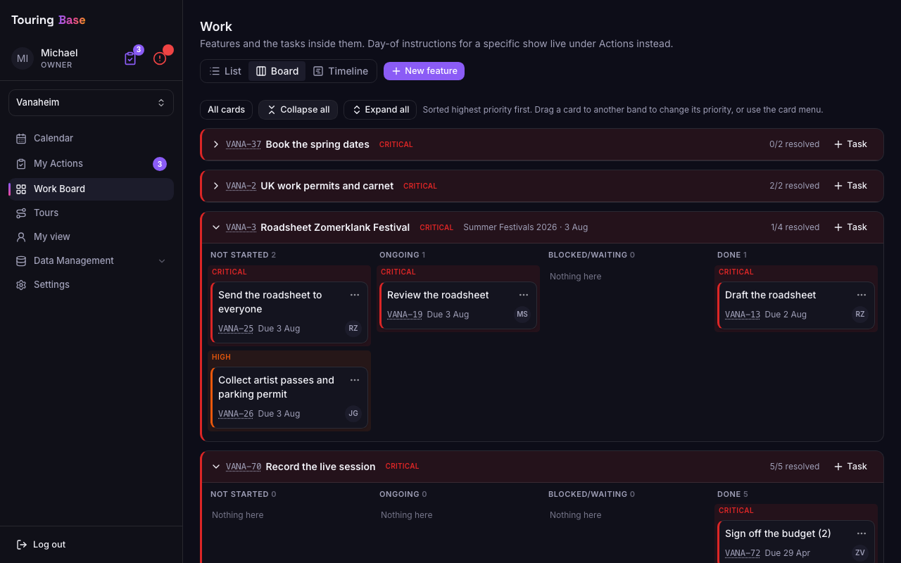Open the VANA-25 task link
Viewport: 901px width, 563px height.
tap(236, 329)
